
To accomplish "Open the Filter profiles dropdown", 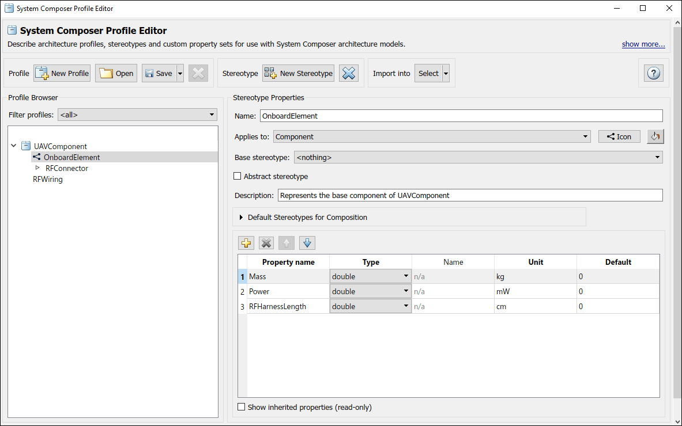I will [x=137, y=115].
